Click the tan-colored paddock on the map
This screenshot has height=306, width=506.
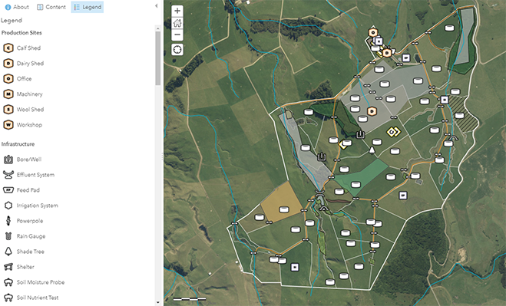pyautogui.click(x=281, y=202)
